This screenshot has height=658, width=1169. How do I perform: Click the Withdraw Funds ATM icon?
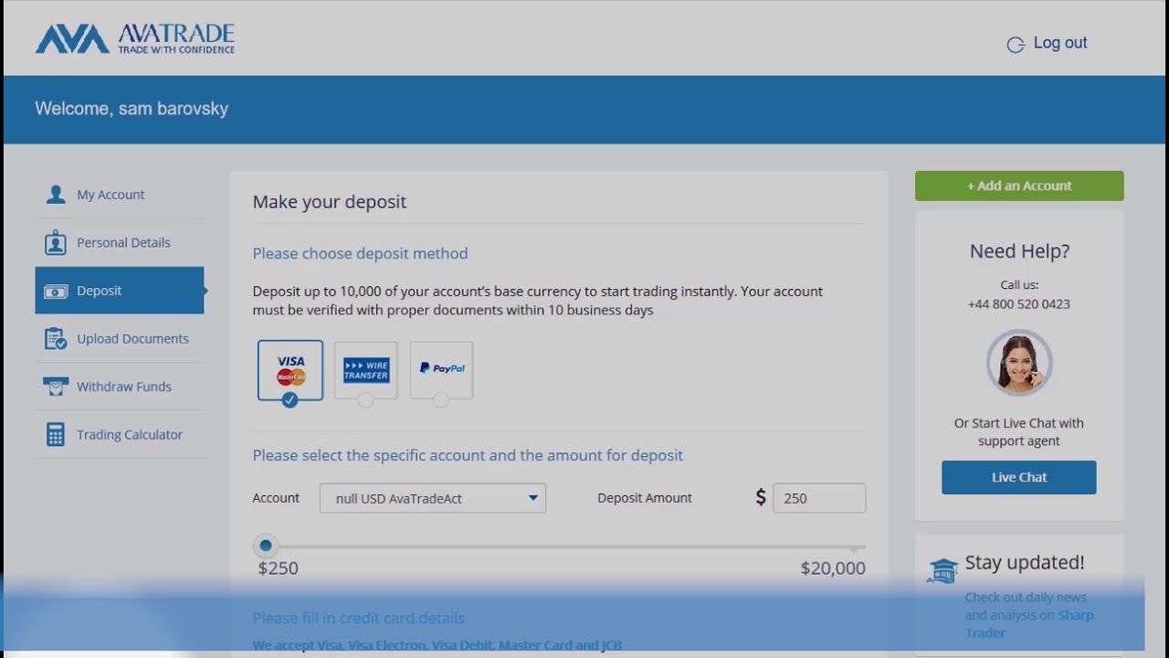[56, 387]
